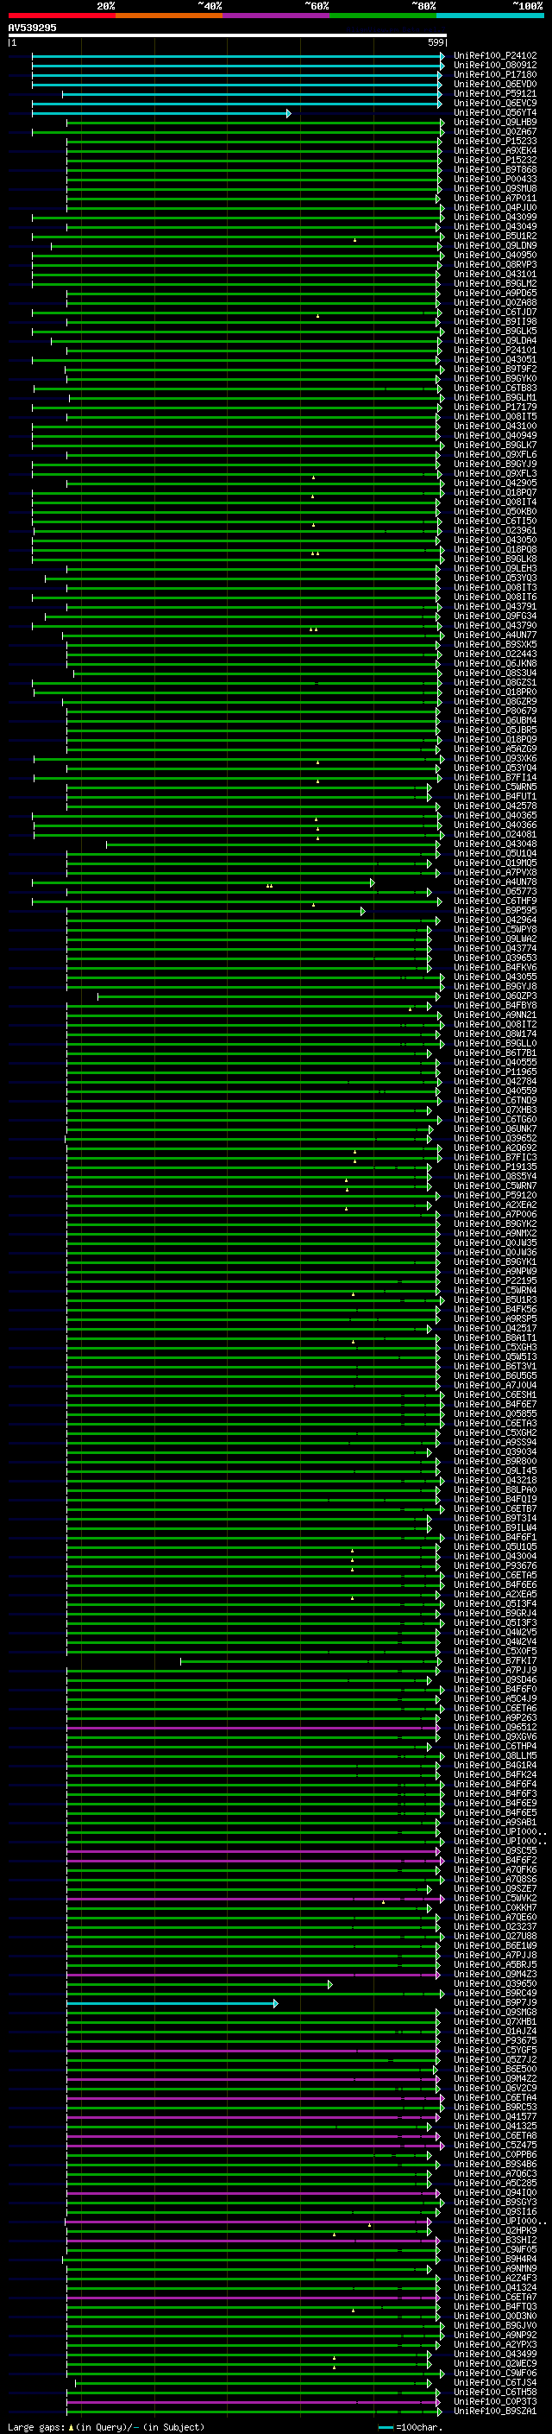The width and height of the screenshot is (552, 2434).
Task: Open hit UniRef100_C5WRN7
Action: tap(495, 1185)
